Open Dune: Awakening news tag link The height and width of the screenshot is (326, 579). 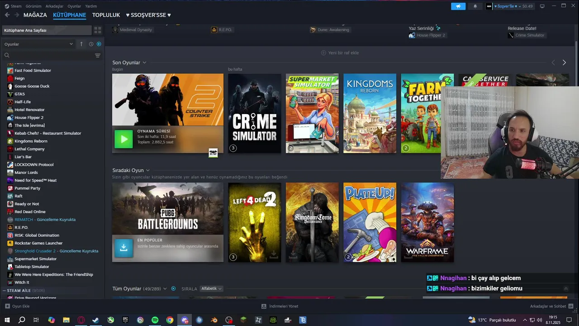[330, 30]
